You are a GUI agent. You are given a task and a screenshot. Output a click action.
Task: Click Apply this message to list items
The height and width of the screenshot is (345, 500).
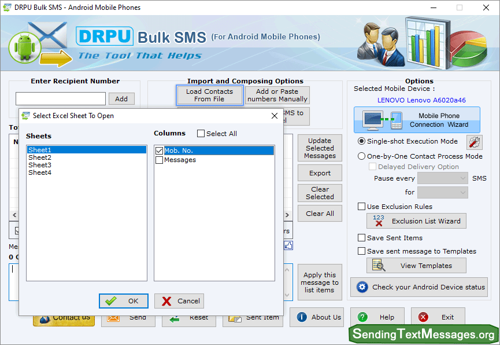point(320,282)
